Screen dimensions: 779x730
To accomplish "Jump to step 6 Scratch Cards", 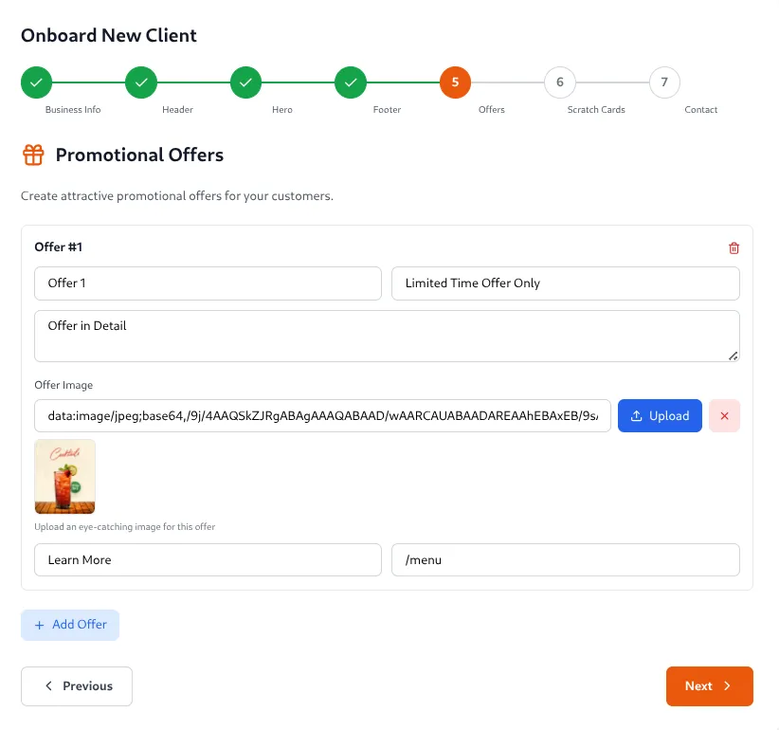I will 560,82.
